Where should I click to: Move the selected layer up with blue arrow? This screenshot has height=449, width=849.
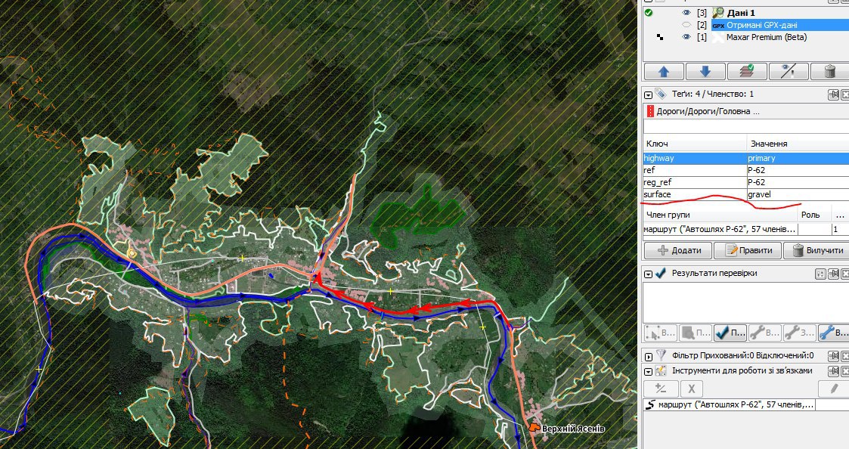click(x=664, y=72)
